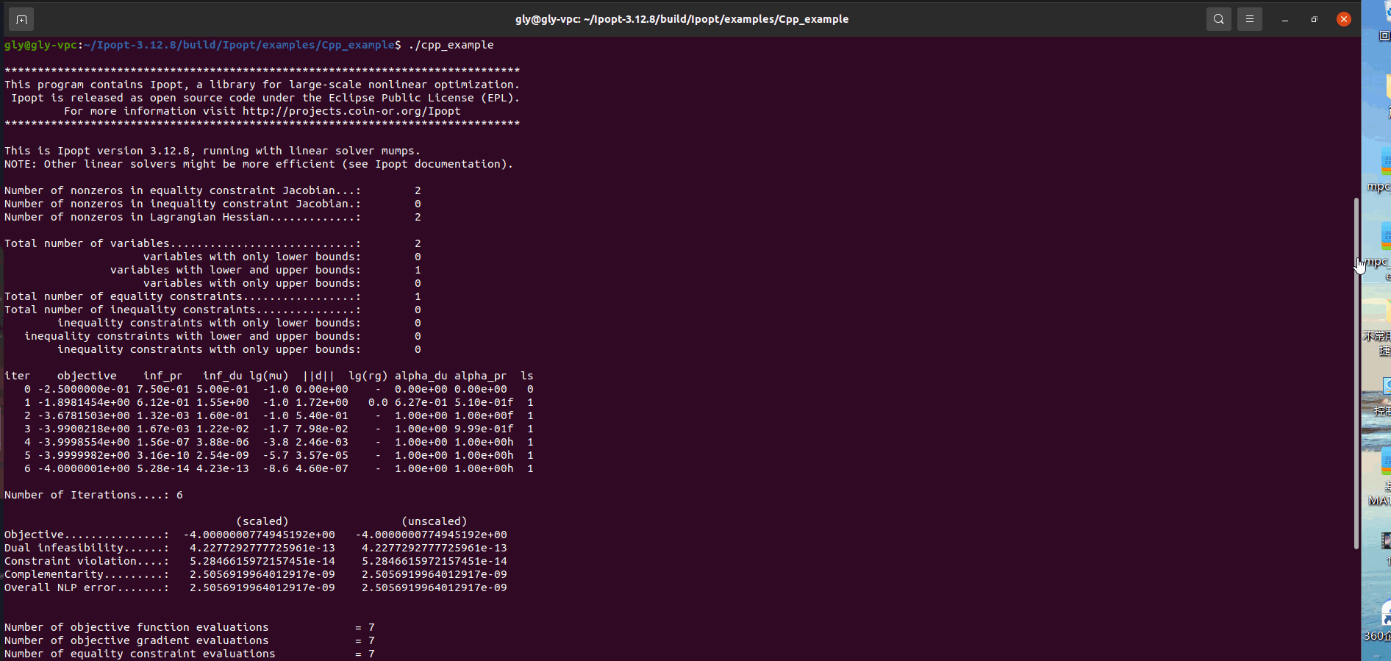Click the terminal window title text
Viewport: 1391px width, 661px height.
[682, 19]
